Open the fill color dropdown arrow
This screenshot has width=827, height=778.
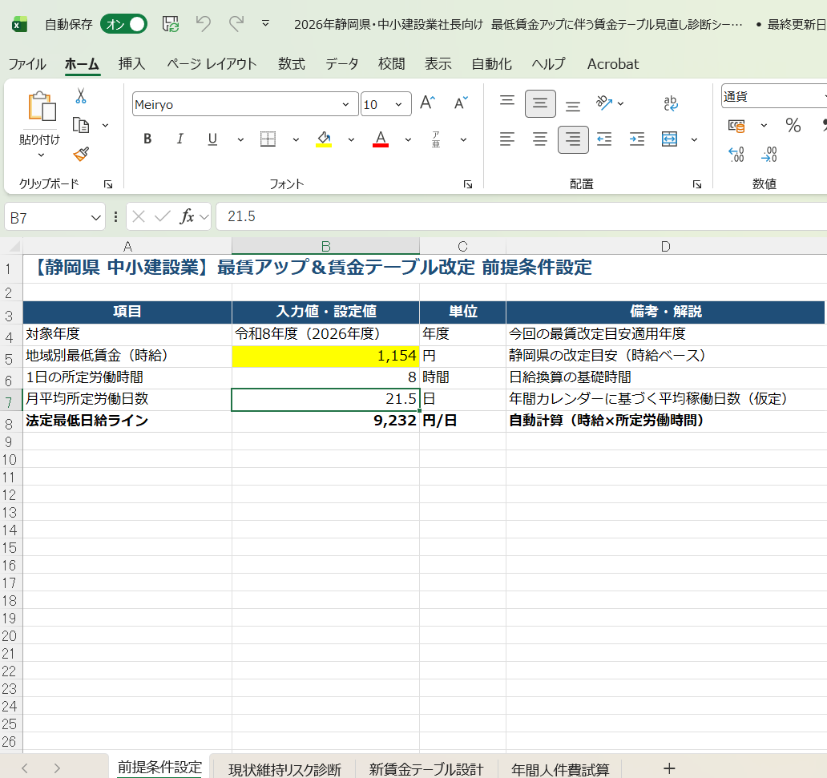(351, 139)
